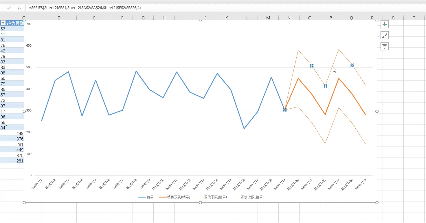Screen dimensions: 426x223
Task: Click the 0 value axis label
Action: [x=31, y=176]
